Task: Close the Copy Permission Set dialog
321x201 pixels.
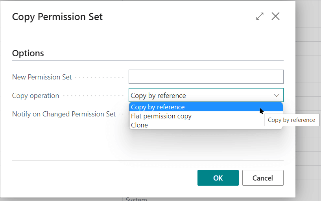Action: coord(275,17)
